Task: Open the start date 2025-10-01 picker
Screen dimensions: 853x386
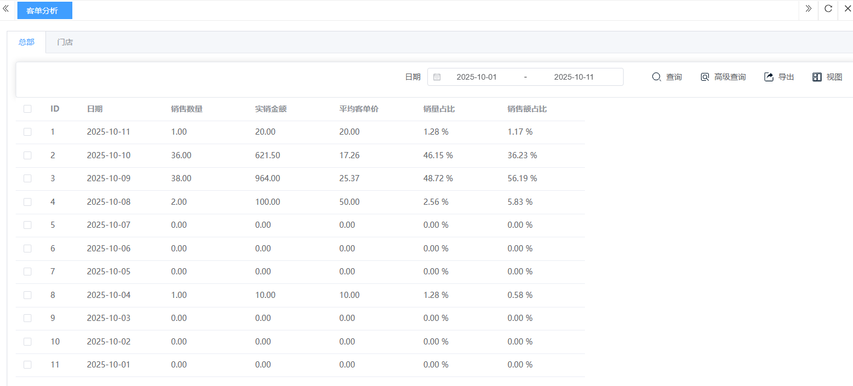Action: (477, 77)
